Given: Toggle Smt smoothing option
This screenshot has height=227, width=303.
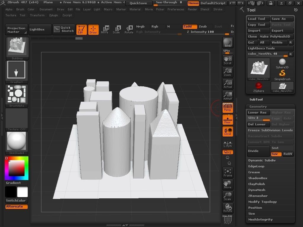Looking at the screenshot, I should (x=282, y=148).
